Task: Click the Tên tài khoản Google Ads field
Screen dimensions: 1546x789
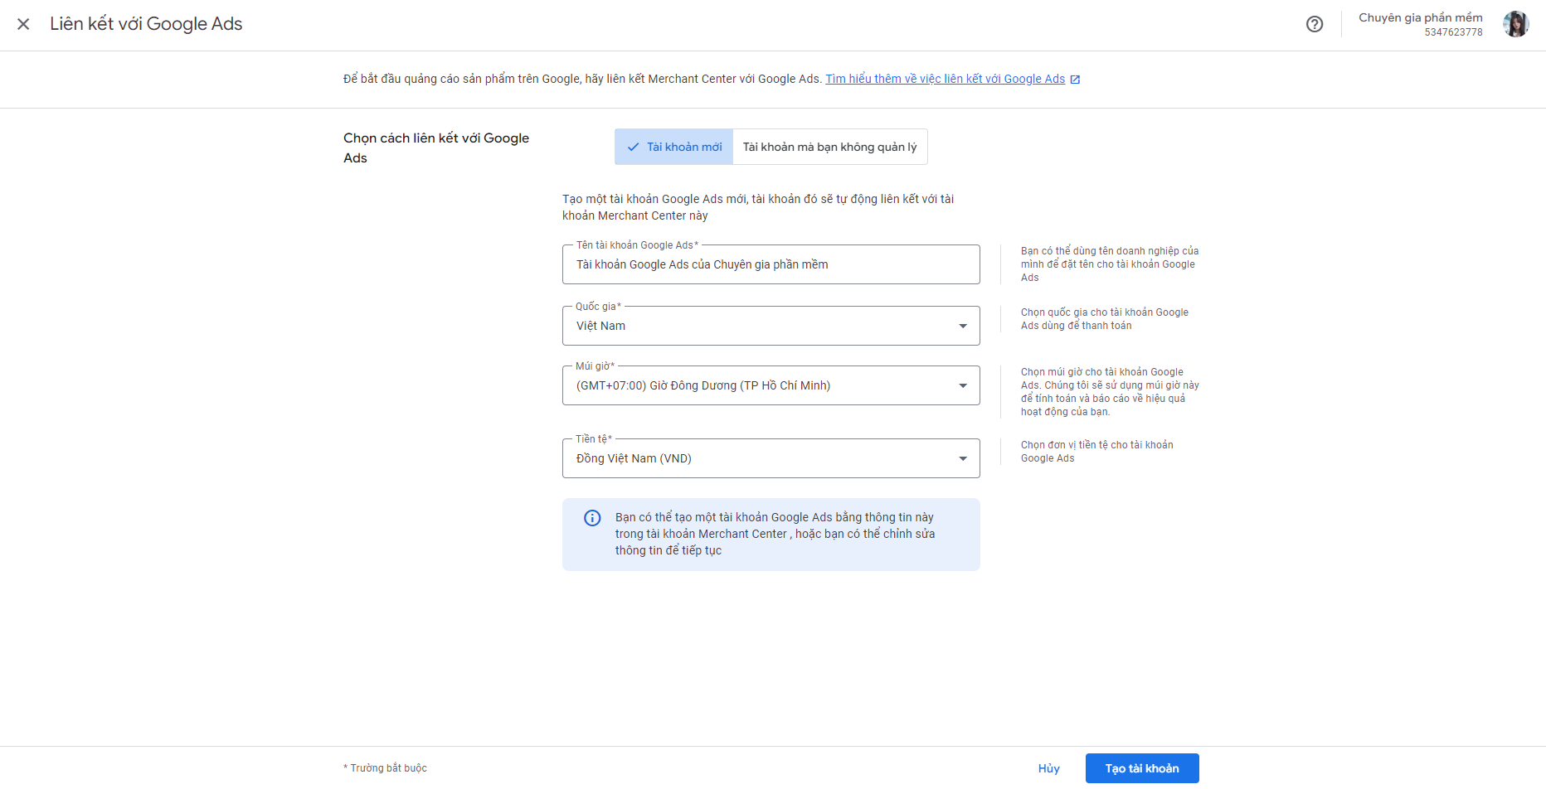Action: 771,264
